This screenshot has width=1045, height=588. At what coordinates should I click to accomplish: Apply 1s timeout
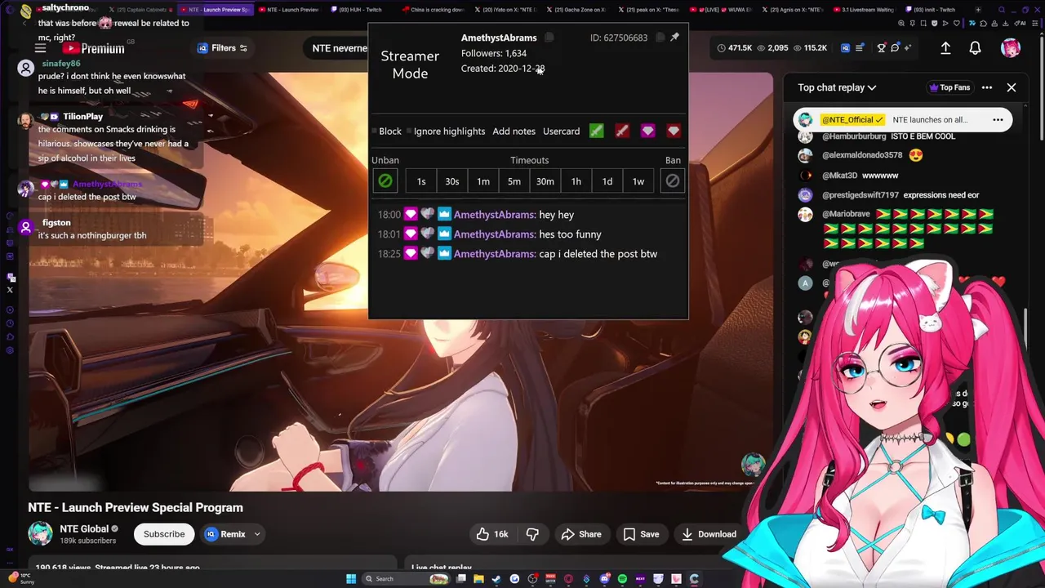click(421, 181)
